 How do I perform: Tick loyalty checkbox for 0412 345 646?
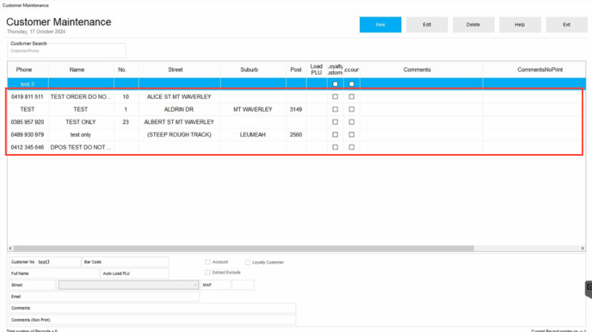(x=335, y=147)
